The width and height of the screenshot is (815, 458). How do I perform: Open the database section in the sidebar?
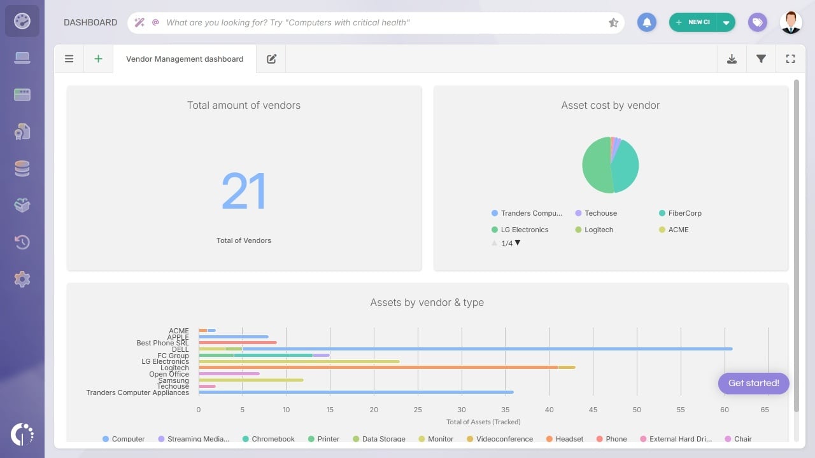point(22,168)
